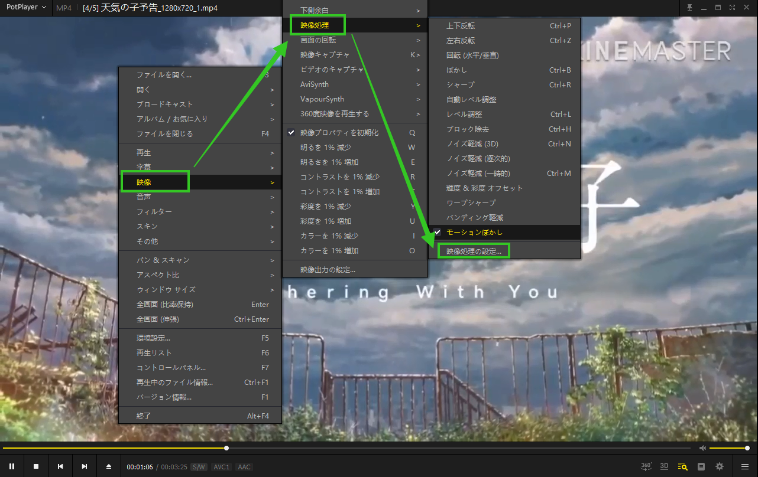Toggle モーションぼかし checked item
Viewport: 758px width, 477px height.
(x=504, y=232)
